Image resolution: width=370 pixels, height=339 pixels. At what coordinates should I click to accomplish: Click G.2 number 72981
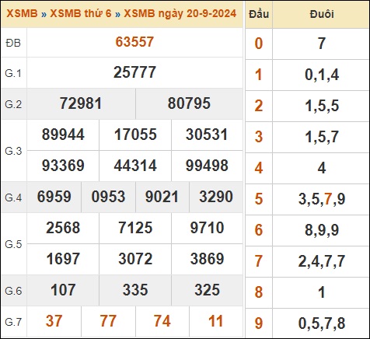point(81,103)
